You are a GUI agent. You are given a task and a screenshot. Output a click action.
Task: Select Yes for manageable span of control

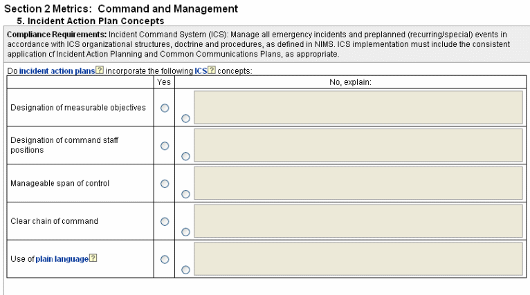(x=165, y=184)
